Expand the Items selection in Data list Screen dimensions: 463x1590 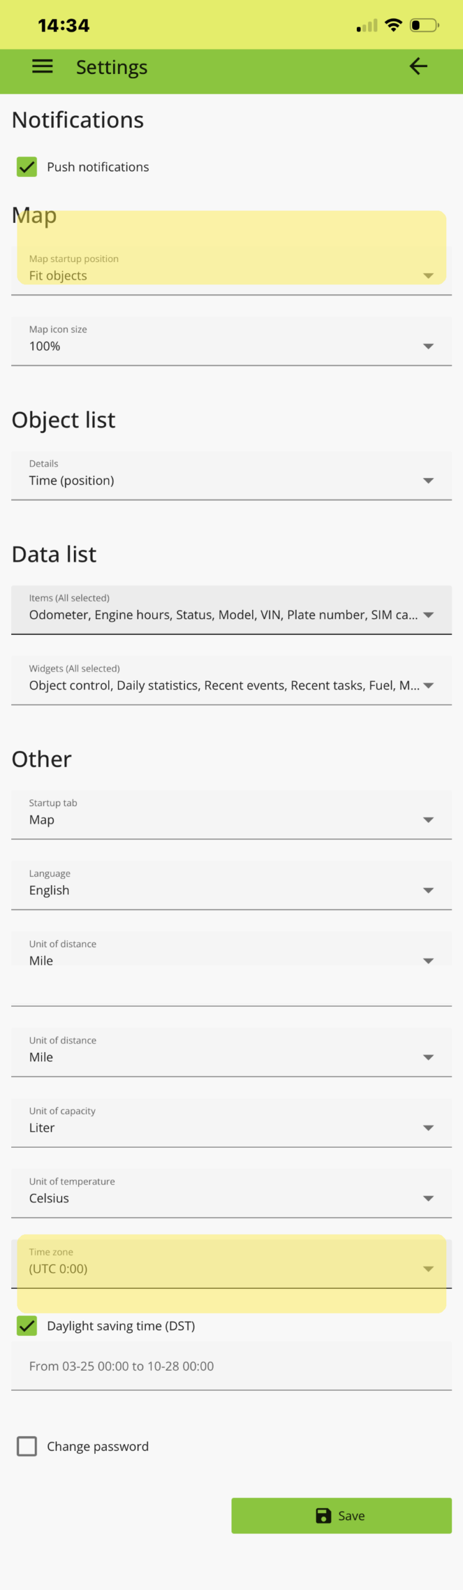[428, 615]
